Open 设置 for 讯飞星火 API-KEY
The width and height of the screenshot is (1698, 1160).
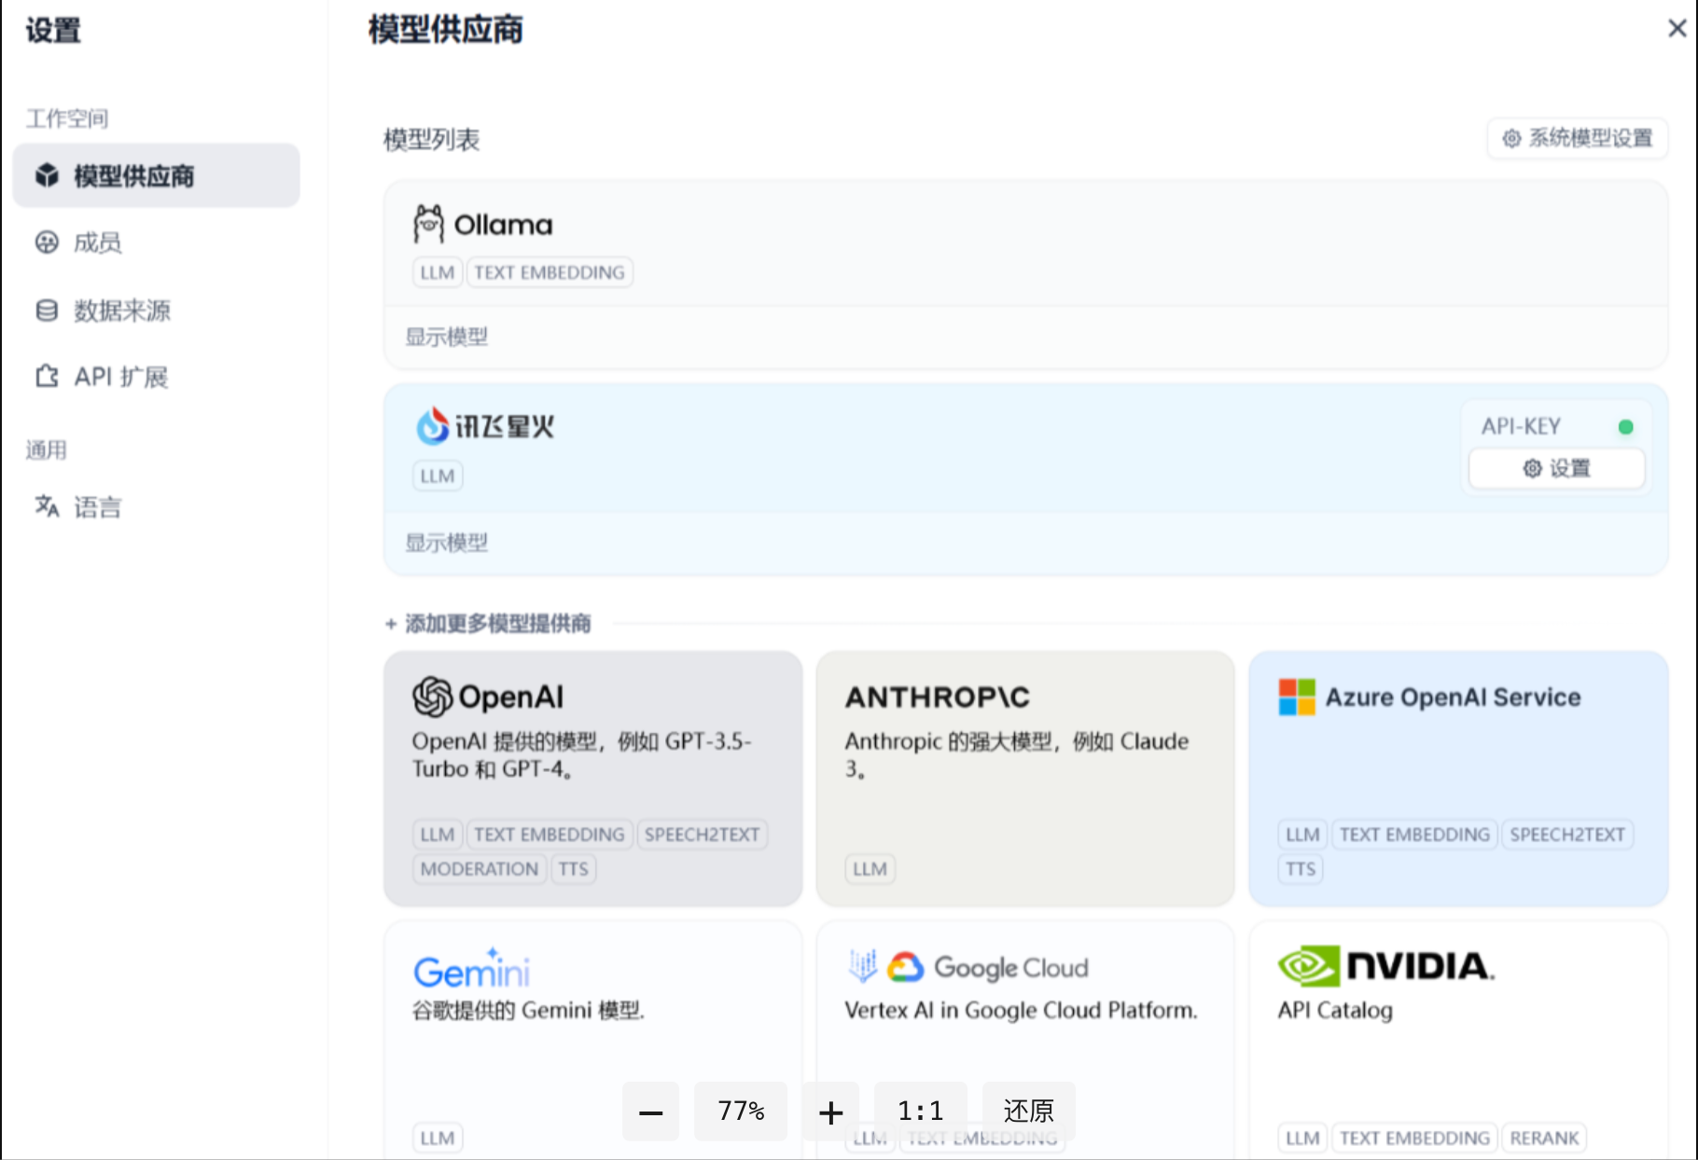click(1556, 468)
